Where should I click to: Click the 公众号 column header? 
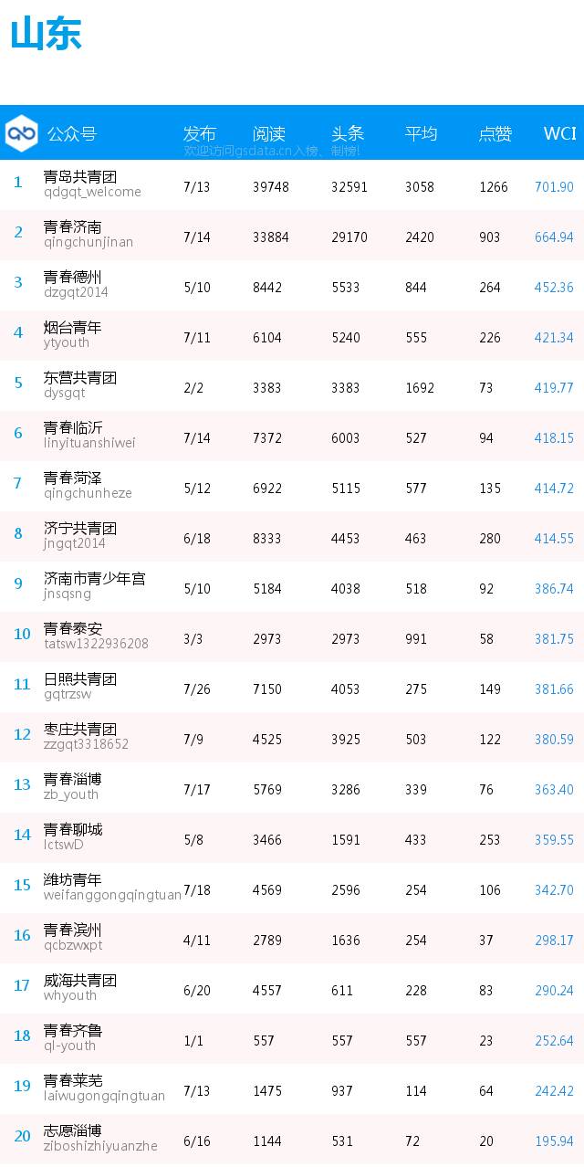pyautogui.click(x=71, y=133)
